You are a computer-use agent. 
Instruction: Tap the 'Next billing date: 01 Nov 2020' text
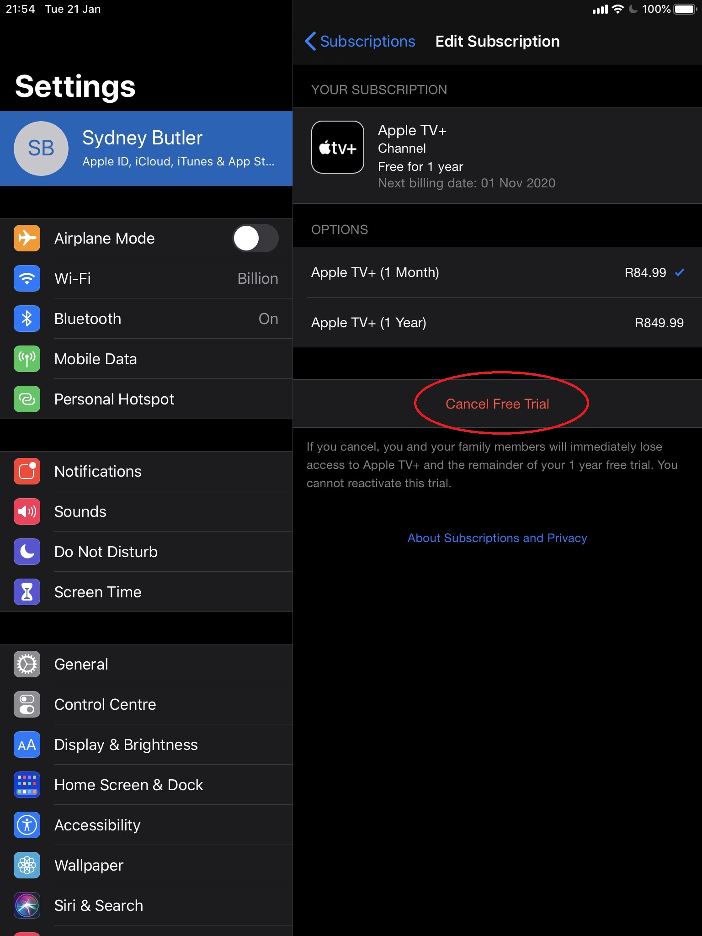click(x=467, y=183)
